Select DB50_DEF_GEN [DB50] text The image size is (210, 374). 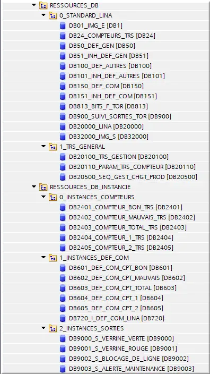point(102,46)
